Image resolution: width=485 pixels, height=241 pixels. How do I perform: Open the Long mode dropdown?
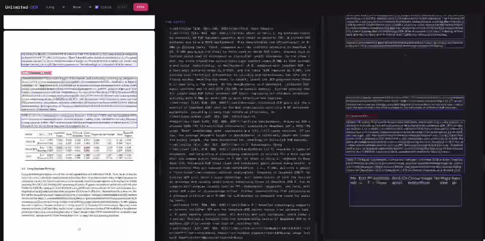(x=56, y=7)
